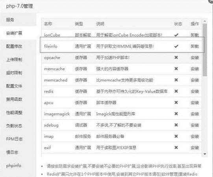Close the php-7.0管理 dialog
Viewport: 213px width, 177px height.
point(211,1)
